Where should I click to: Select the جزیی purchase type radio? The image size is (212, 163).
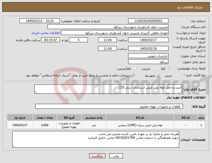(x=176, y=75)
